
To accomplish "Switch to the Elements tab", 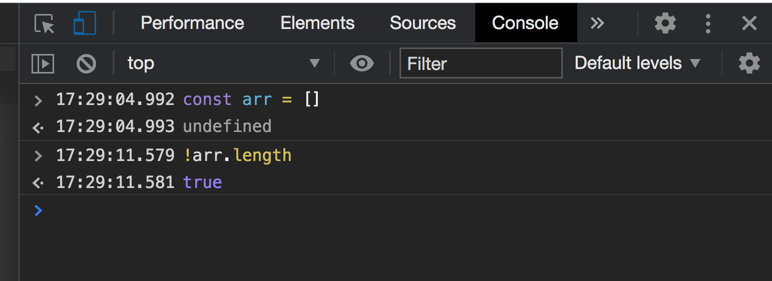I will coord(317,23).
